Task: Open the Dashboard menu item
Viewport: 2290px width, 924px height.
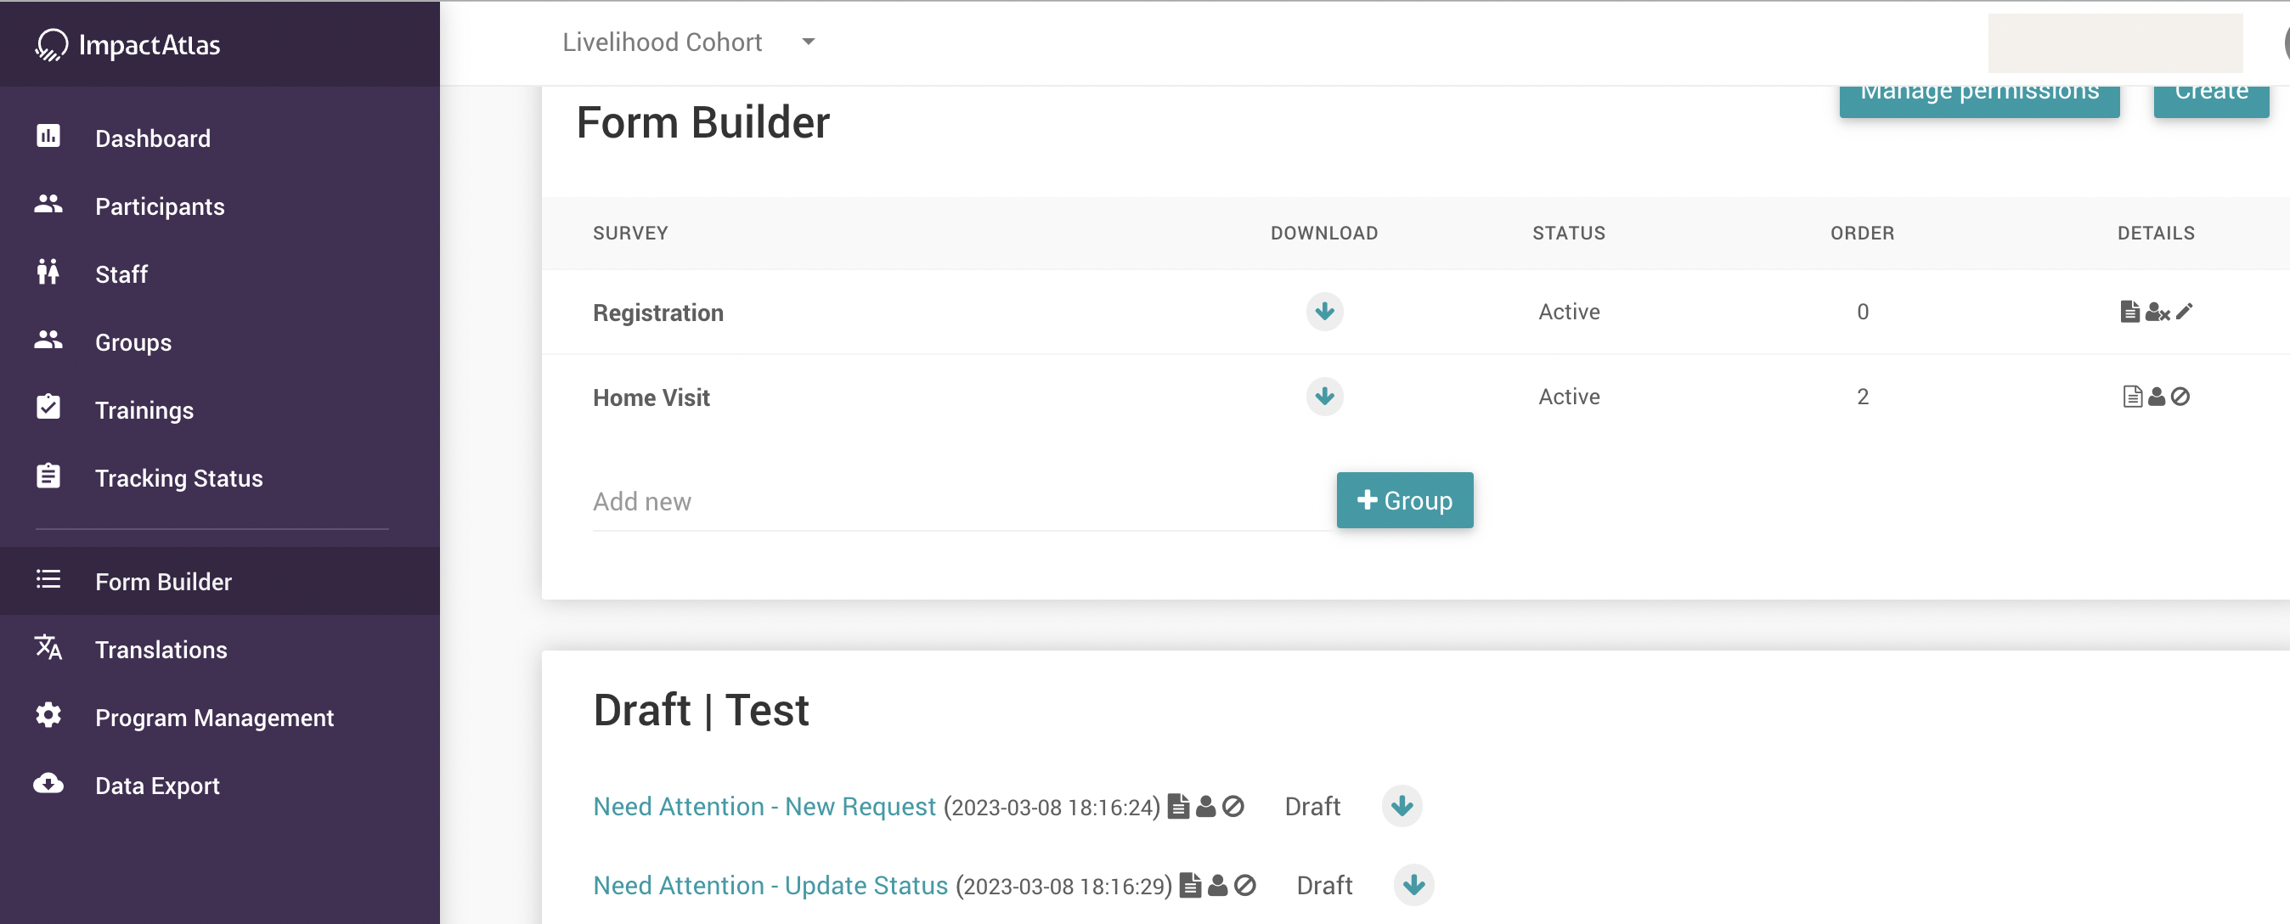Action: (x=153, y=138)
